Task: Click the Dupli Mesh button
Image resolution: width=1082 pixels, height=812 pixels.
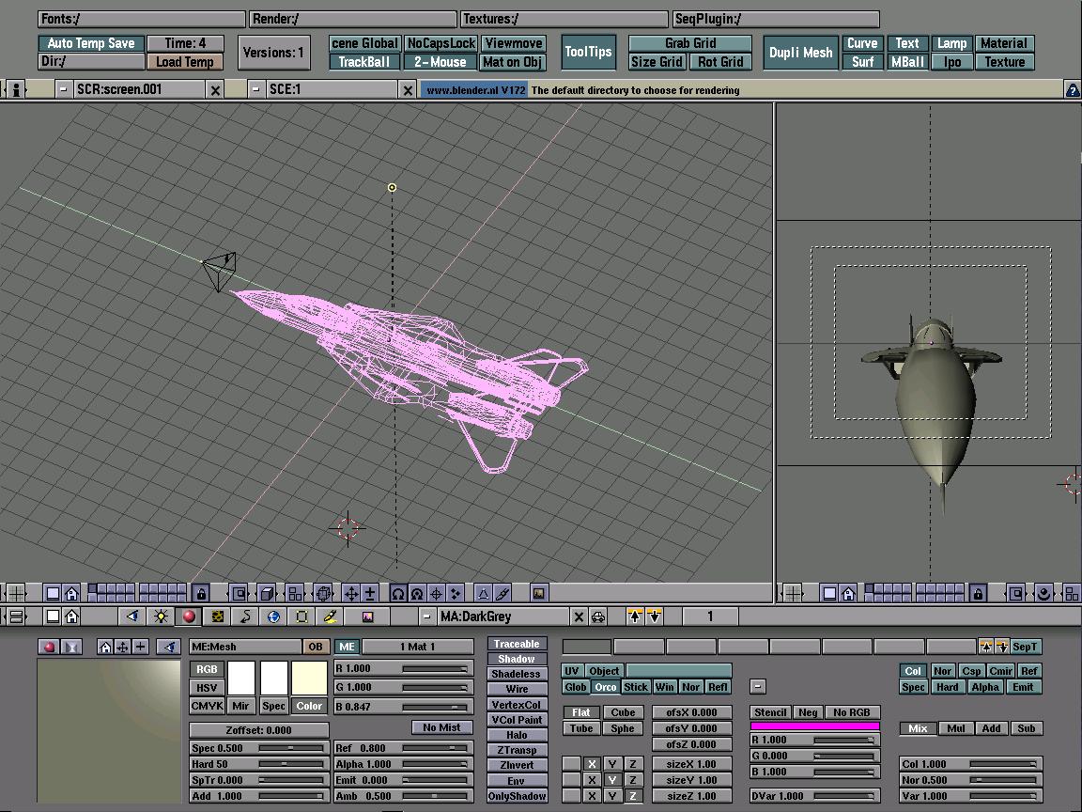Action: (x=800, y=52)
